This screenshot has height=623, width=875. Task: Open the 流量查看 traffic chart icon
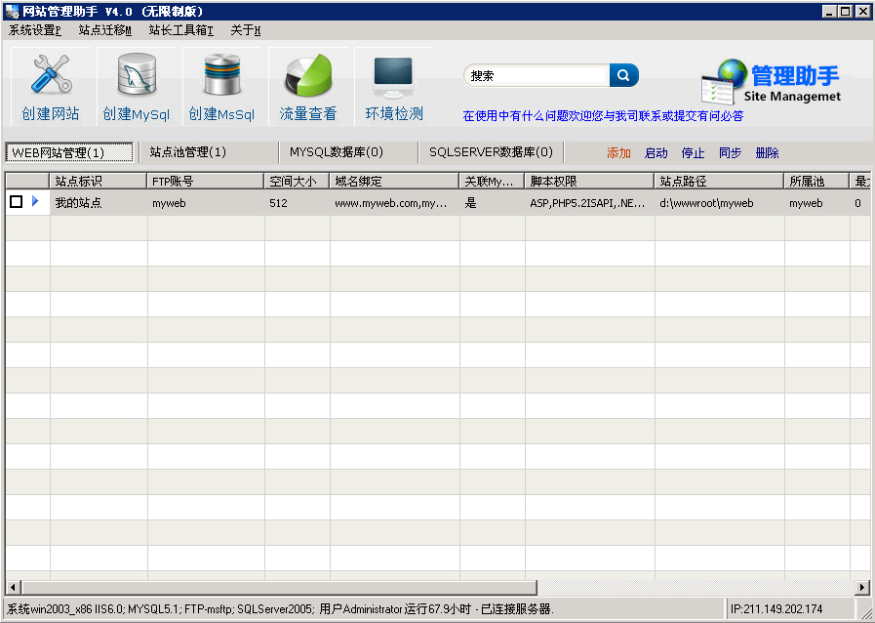point(308,78)
